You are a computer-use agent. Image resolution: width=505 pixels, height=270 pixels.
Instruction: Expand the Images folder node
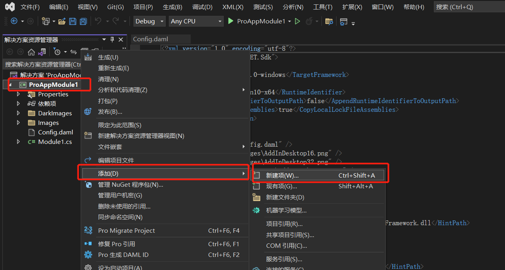coord(18,123)
